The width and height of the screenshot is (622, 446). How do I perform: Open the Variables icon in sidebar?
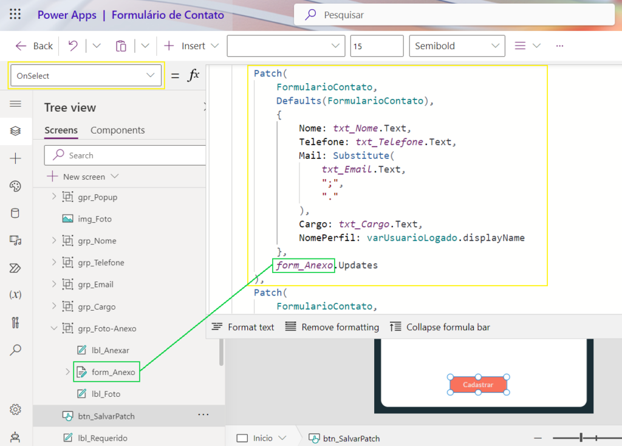(x=15, y=295)
